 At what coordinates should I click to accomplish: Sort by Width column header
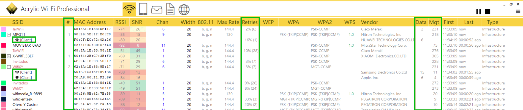click(188, 22)
